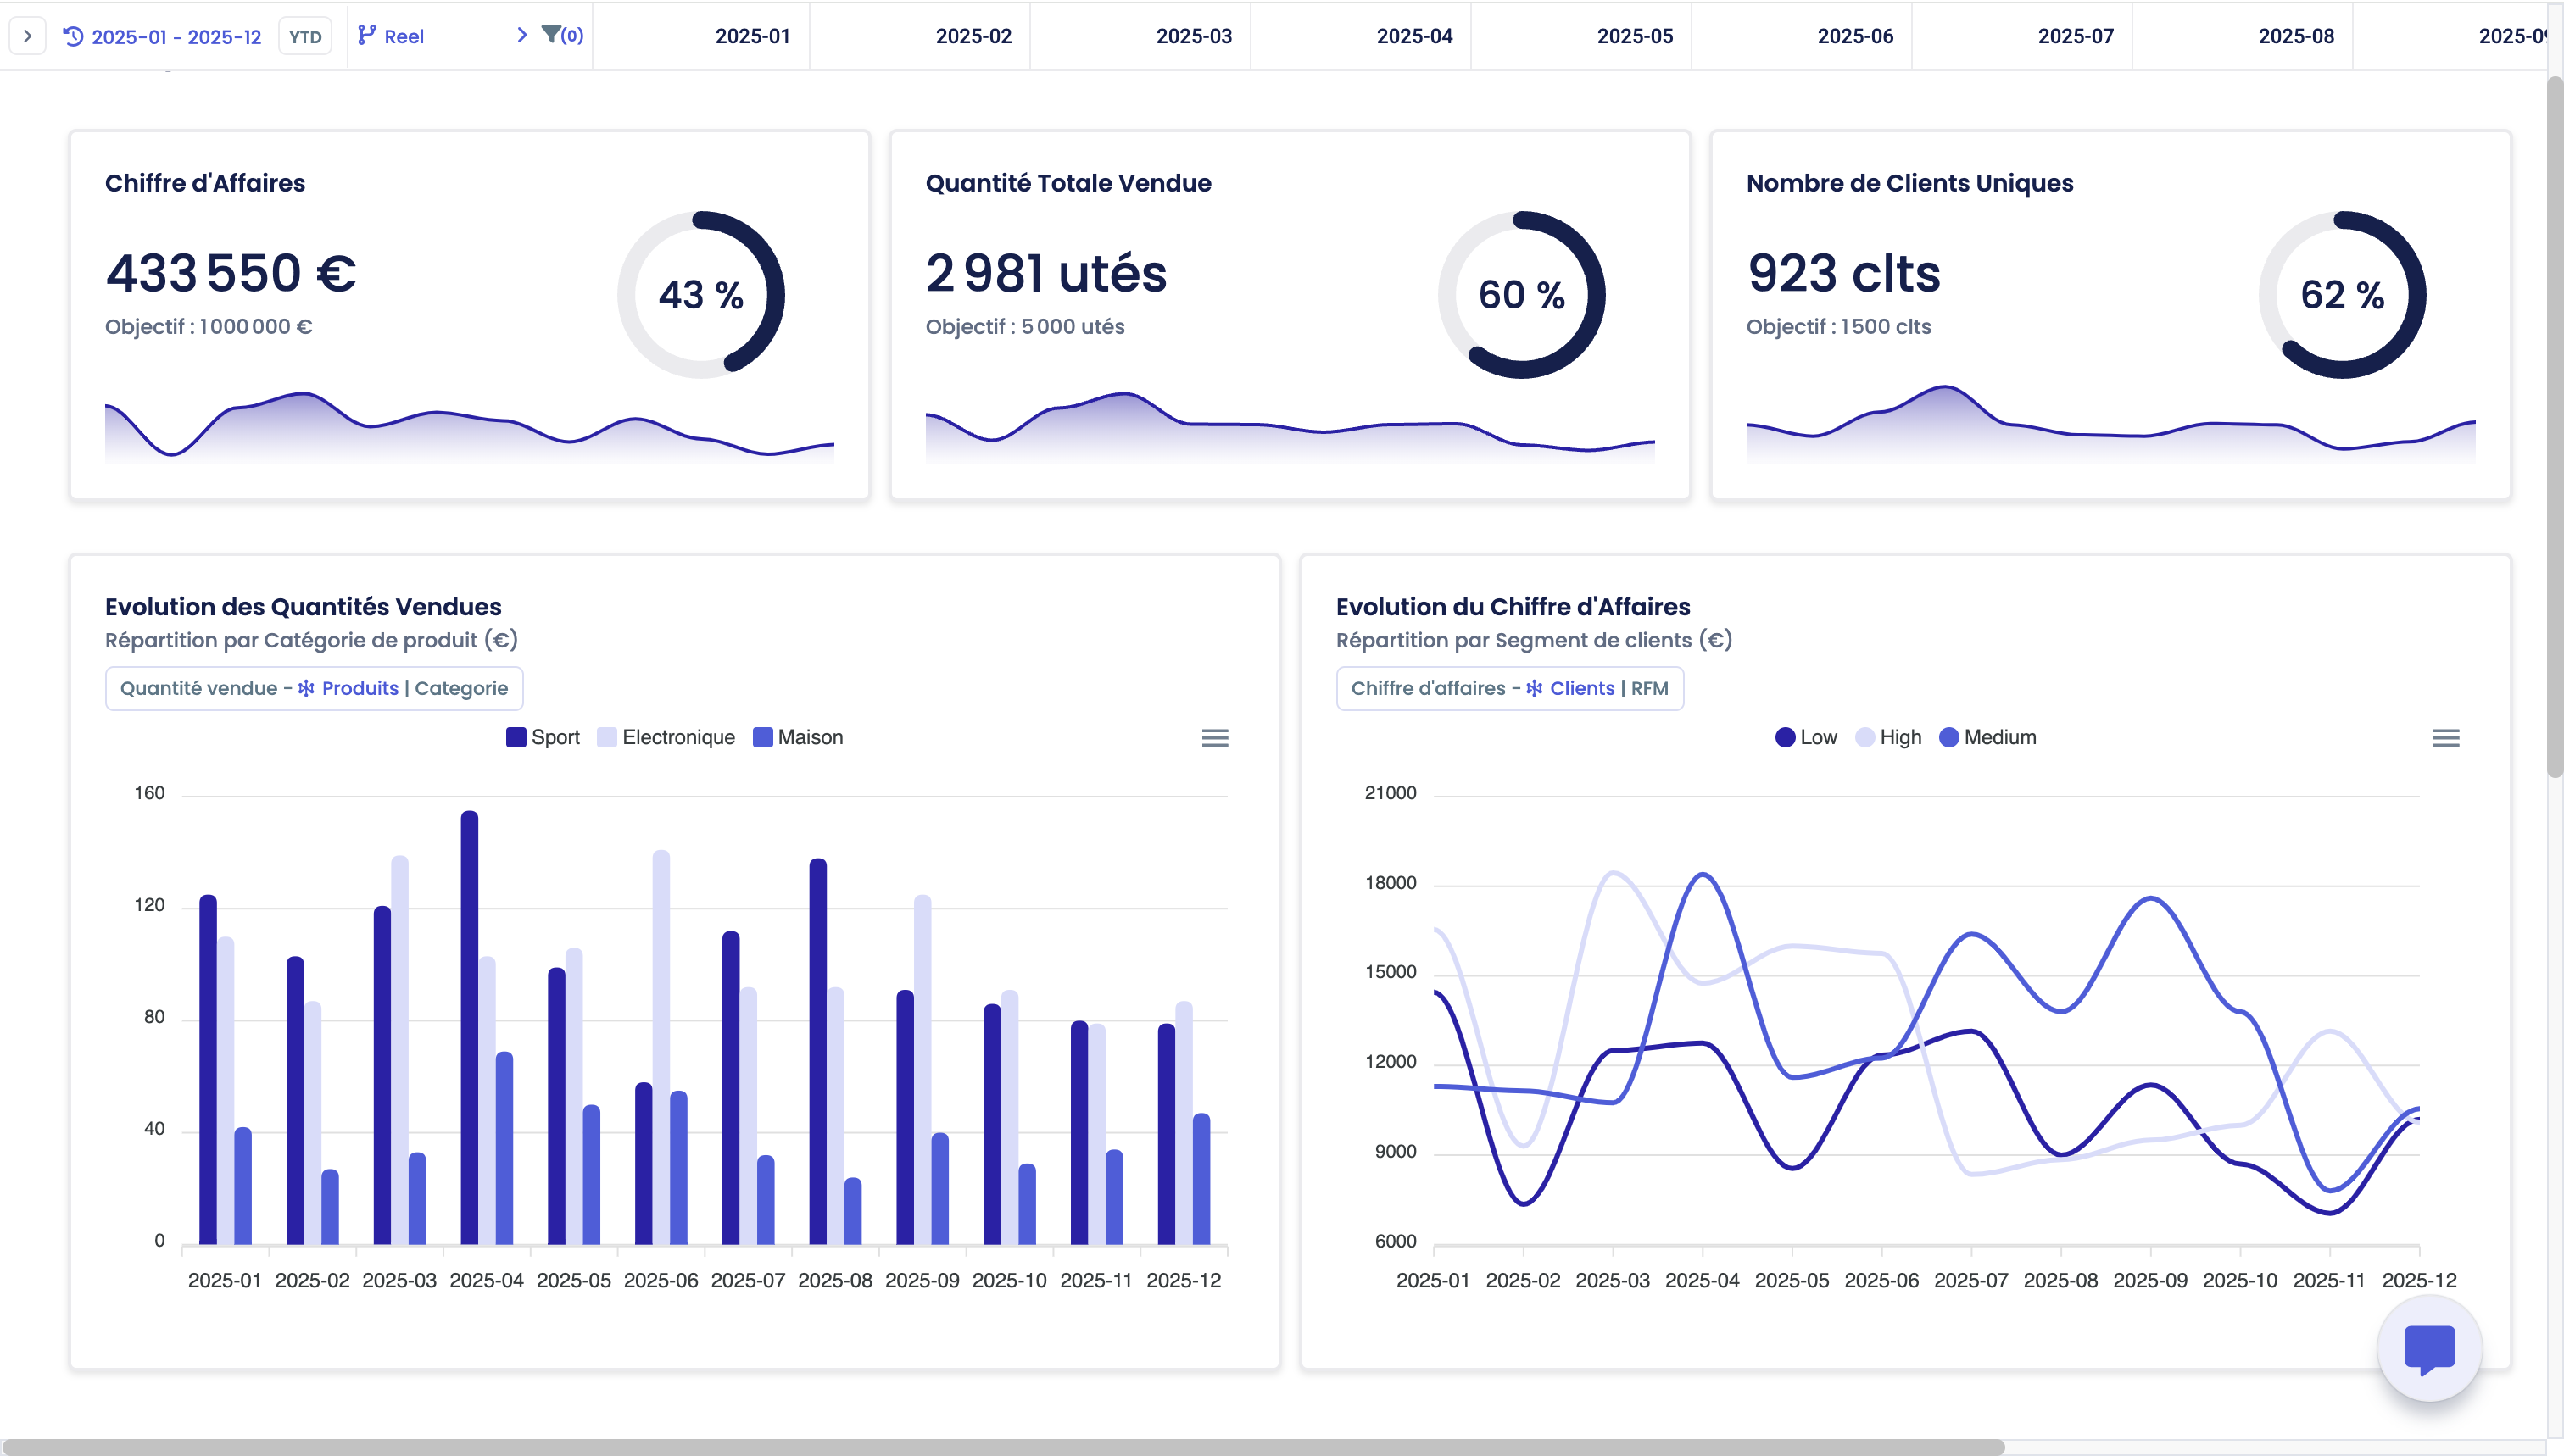Click snowflake icon next to Clients
This screenshot has height=1456, width=2564.
click(1534, 688)
